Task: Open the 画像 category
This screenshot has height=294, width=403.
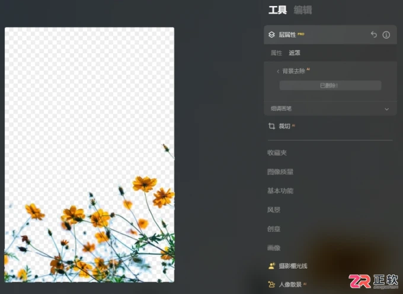Action: [x=273, y=248]
